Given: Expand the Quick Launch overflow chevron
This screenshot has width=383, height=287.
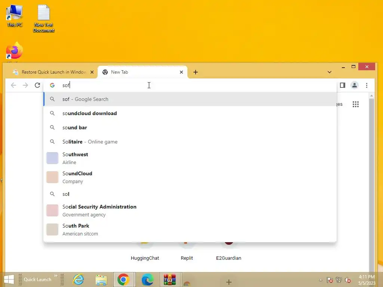Looking at the screenshot, I should pos(56,276).
